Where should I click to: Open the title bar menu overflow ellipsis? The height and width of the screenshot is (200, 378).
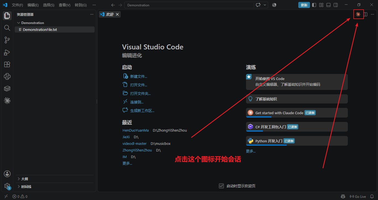tap(94, 5)
